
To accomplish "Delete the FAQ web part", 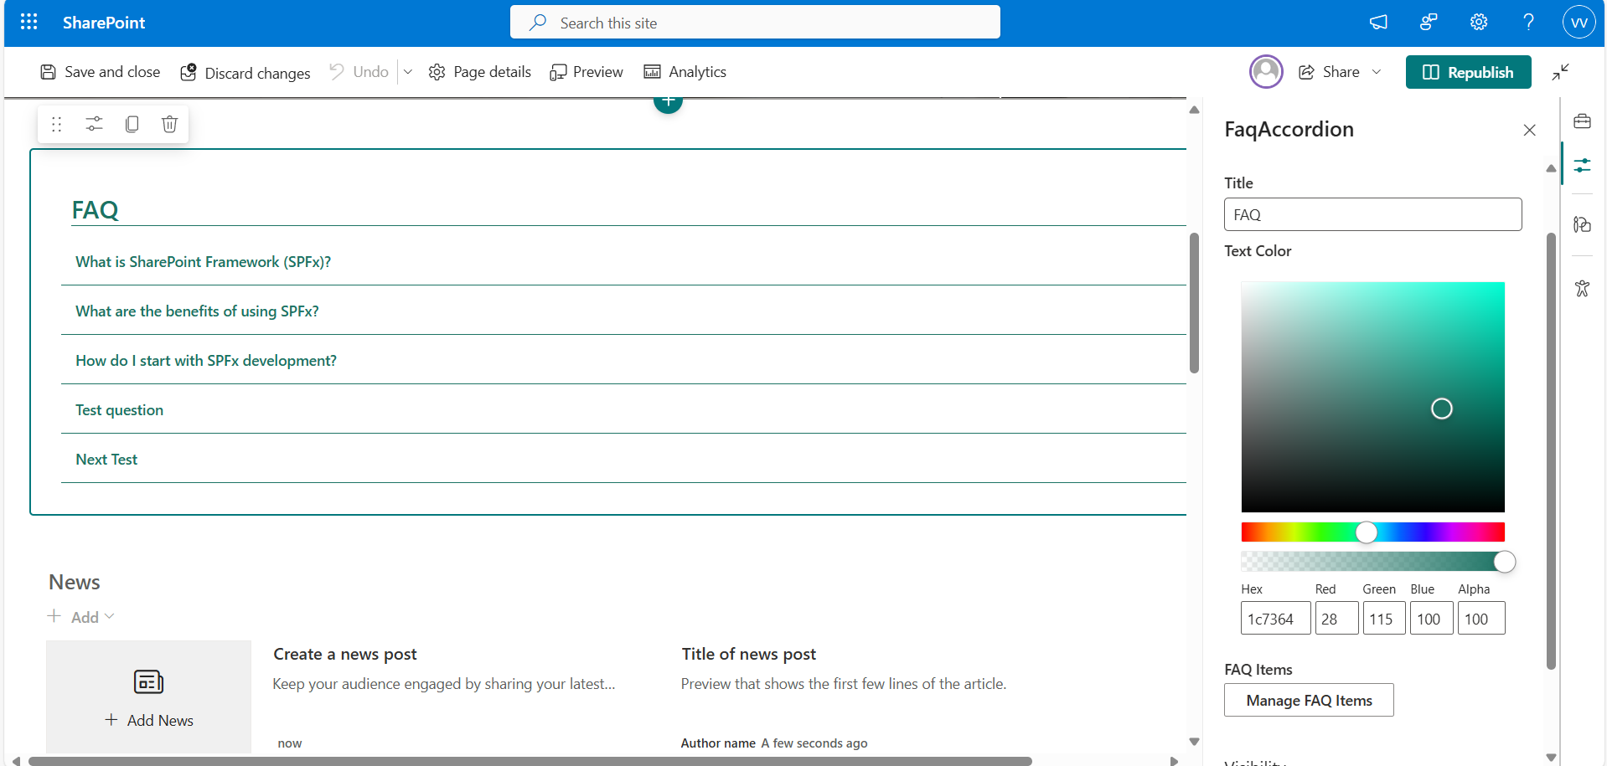I will [x=169, y=125].
